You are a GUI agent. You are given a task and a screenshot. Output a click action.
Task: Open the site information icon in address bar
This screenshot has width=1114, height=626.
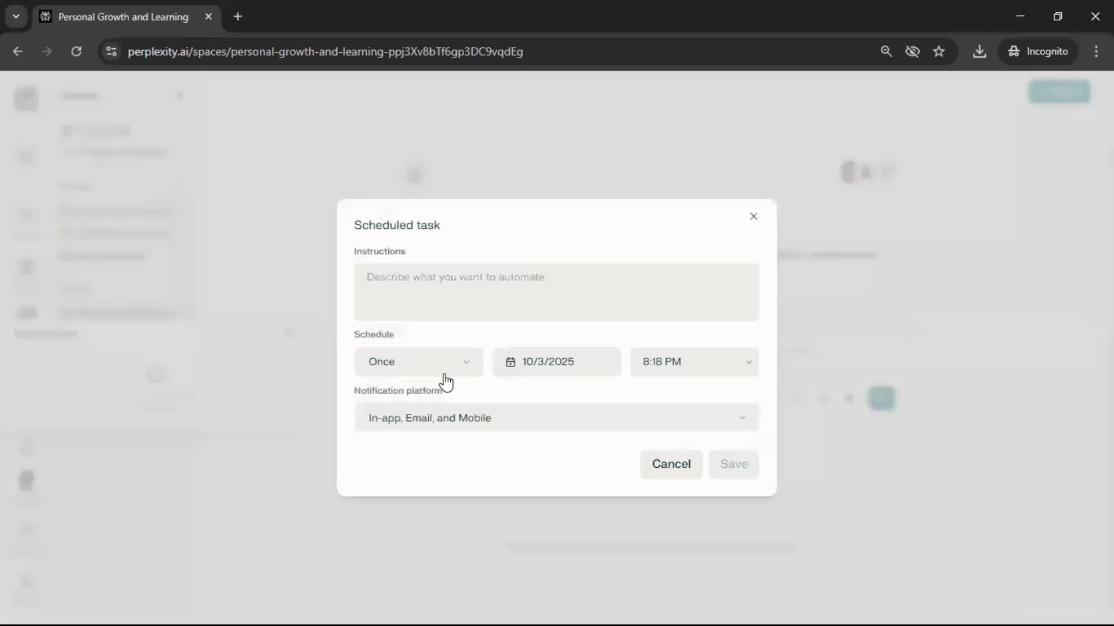point(111,52)
